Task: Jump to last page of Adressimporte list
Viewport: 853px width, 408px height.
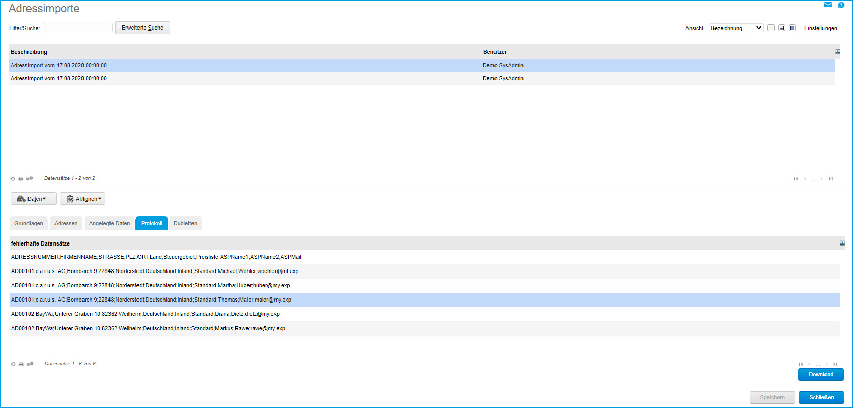Action: (831, 179)
